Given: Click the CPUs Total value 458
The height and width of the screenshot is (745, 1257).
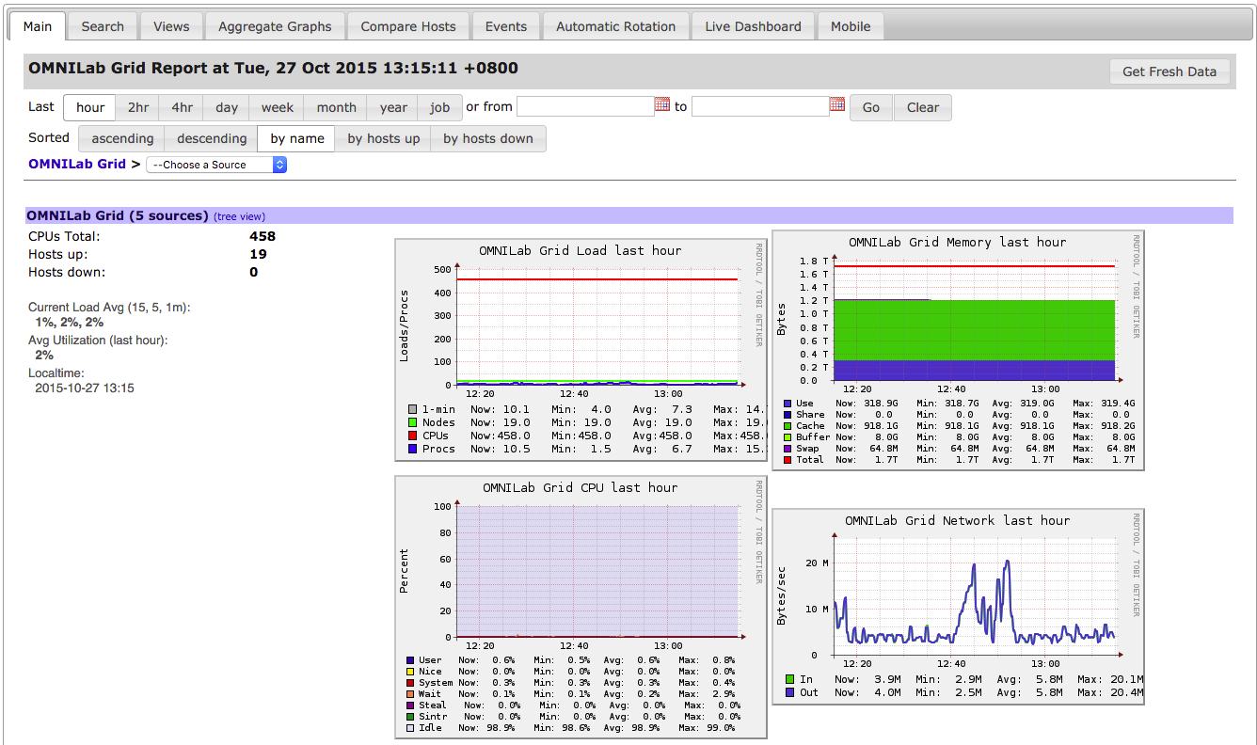Looking at the screenshot, I should [x=263, y=236].
